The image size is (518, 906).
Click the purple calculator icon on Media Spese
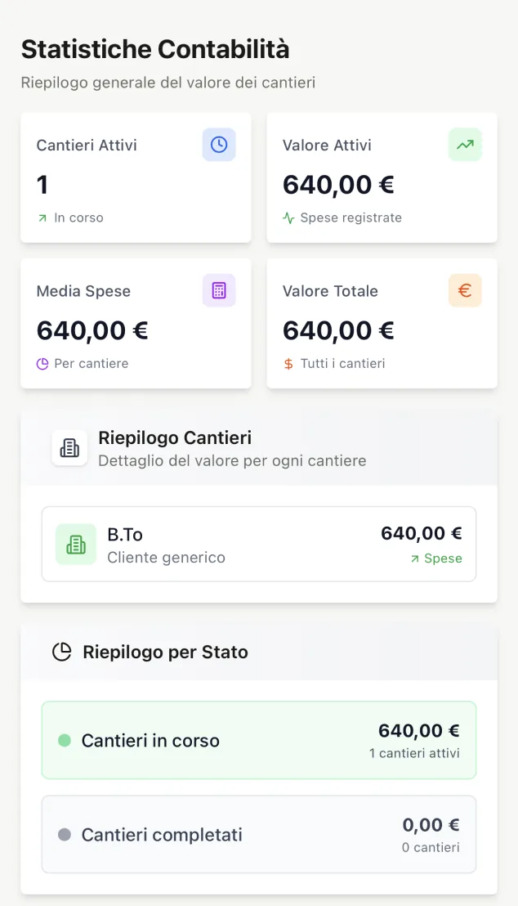(x=219, y=290)
